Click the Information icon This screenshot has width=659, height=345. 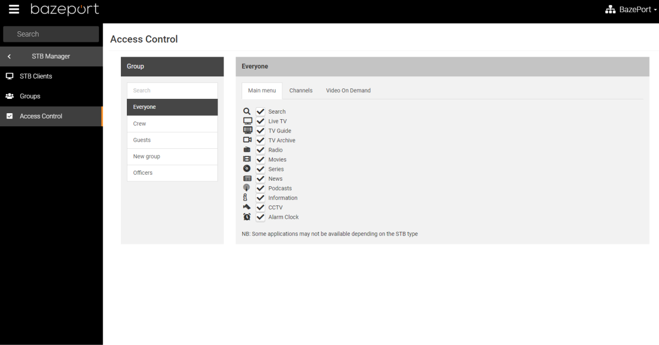[x=245, y=198]
